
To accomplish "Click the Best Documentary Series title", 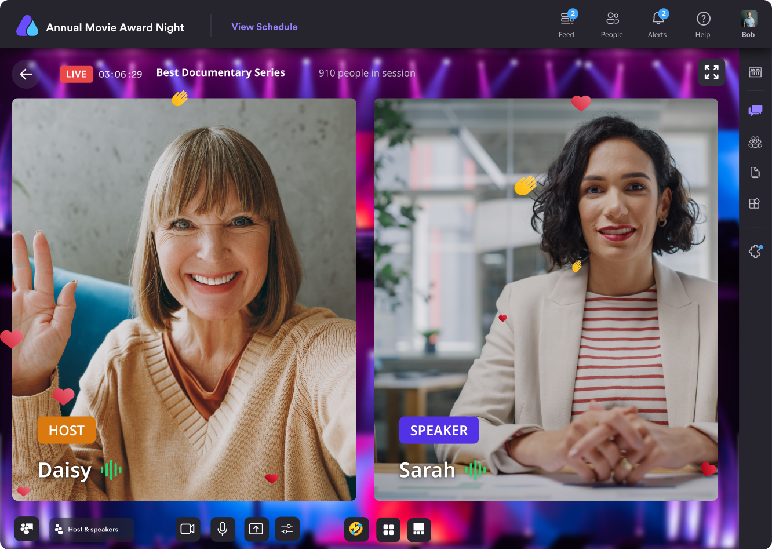I will [221, 73].
